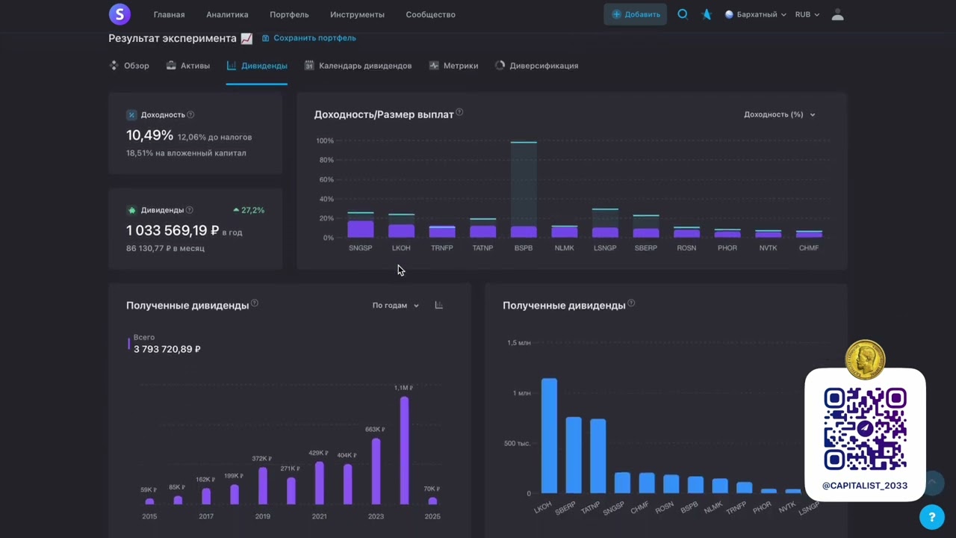
Task: Click the 1,1M ₽ yearly bar
Action: [x=404, y=451]
